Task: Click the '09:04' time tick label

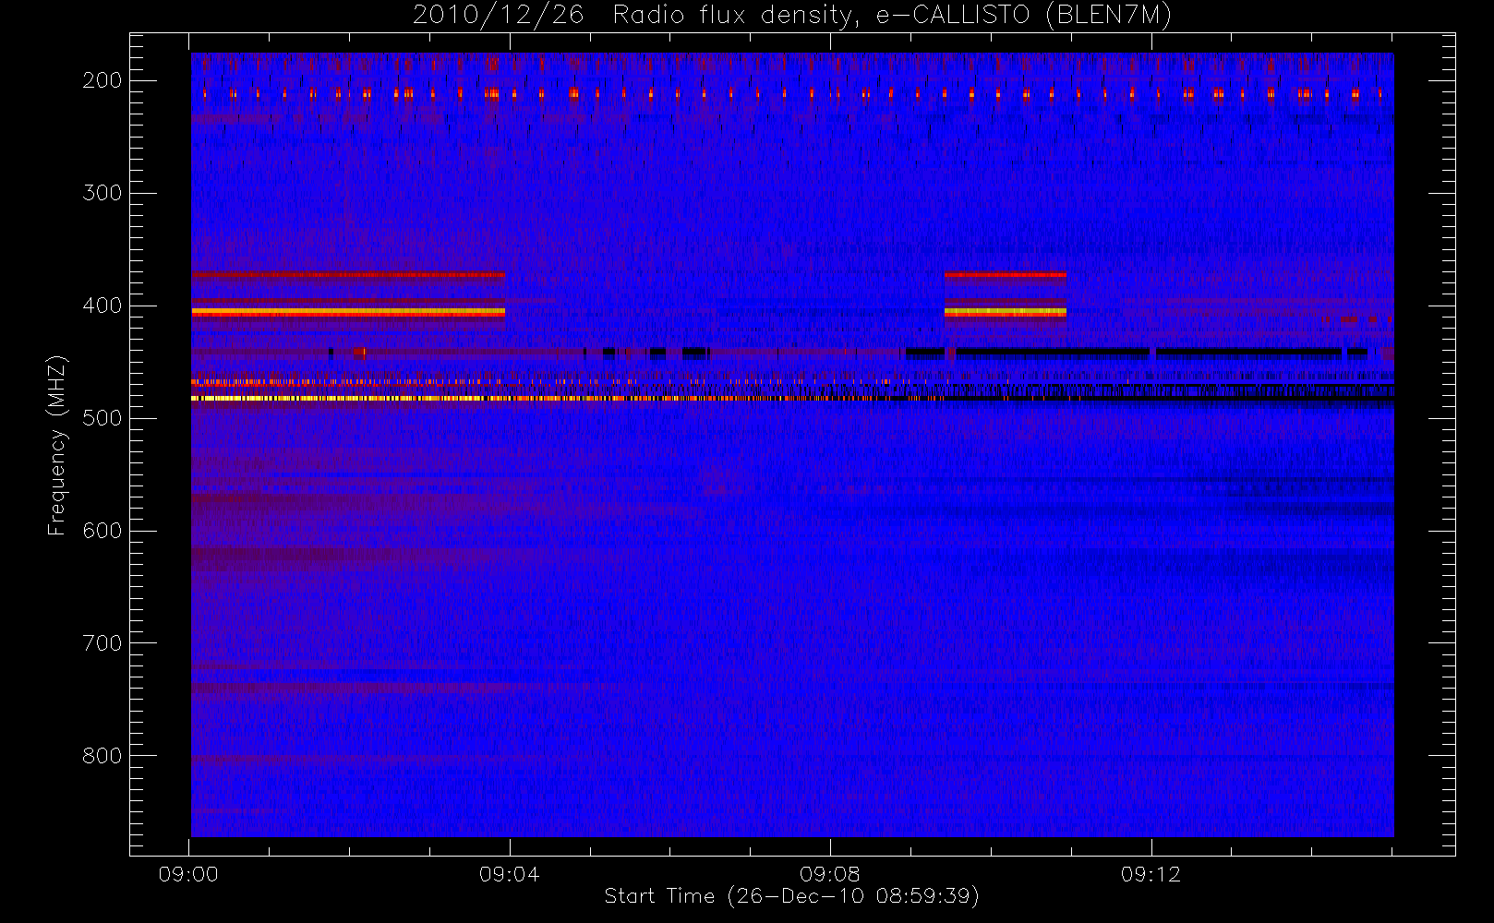Action: tap(509, 874)
